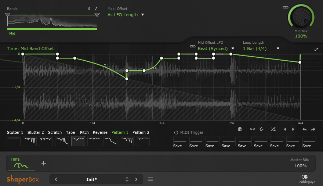
Task: Click the trash icon to clear the wave
Action: point(240,129)
